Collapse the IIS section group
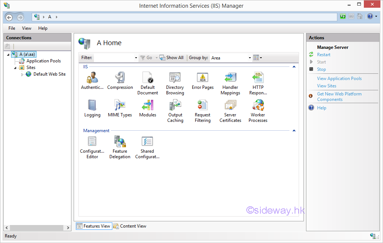383x243 pixels. tap(294, 67)
